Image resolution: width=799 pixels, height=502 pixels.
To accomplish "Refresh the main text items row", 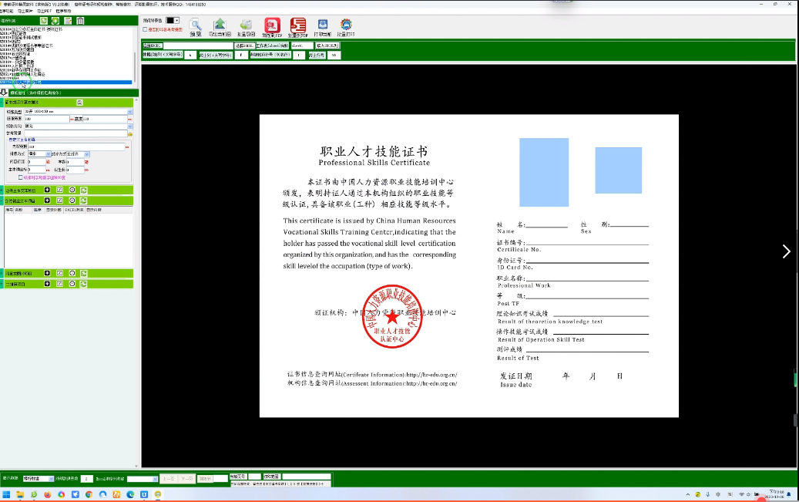I will 83,190.
